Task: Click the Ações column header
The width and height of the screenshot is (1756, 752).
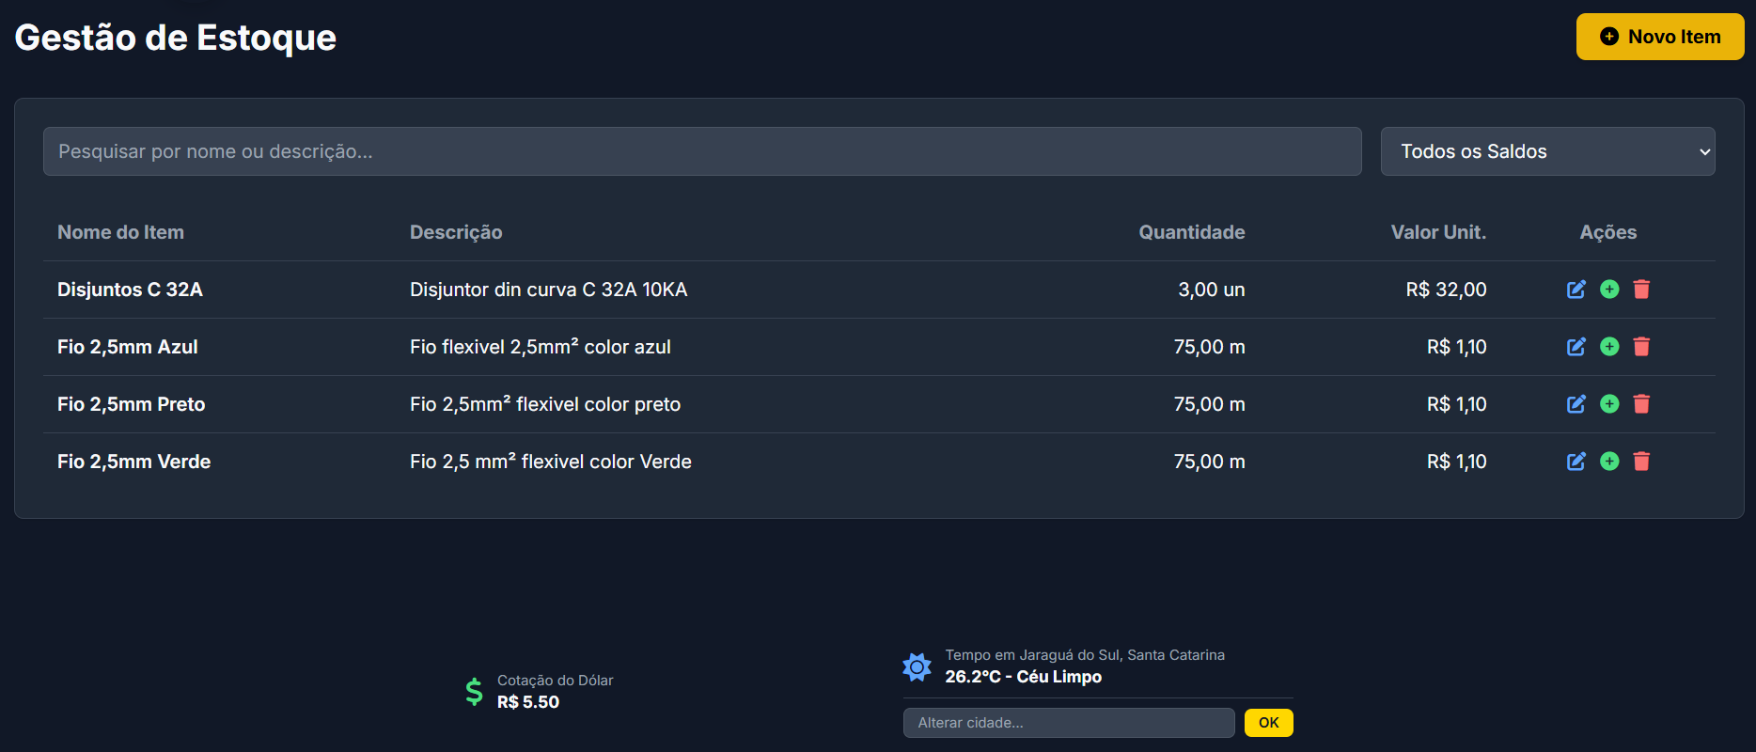Action: click(x=1608, y=232)
